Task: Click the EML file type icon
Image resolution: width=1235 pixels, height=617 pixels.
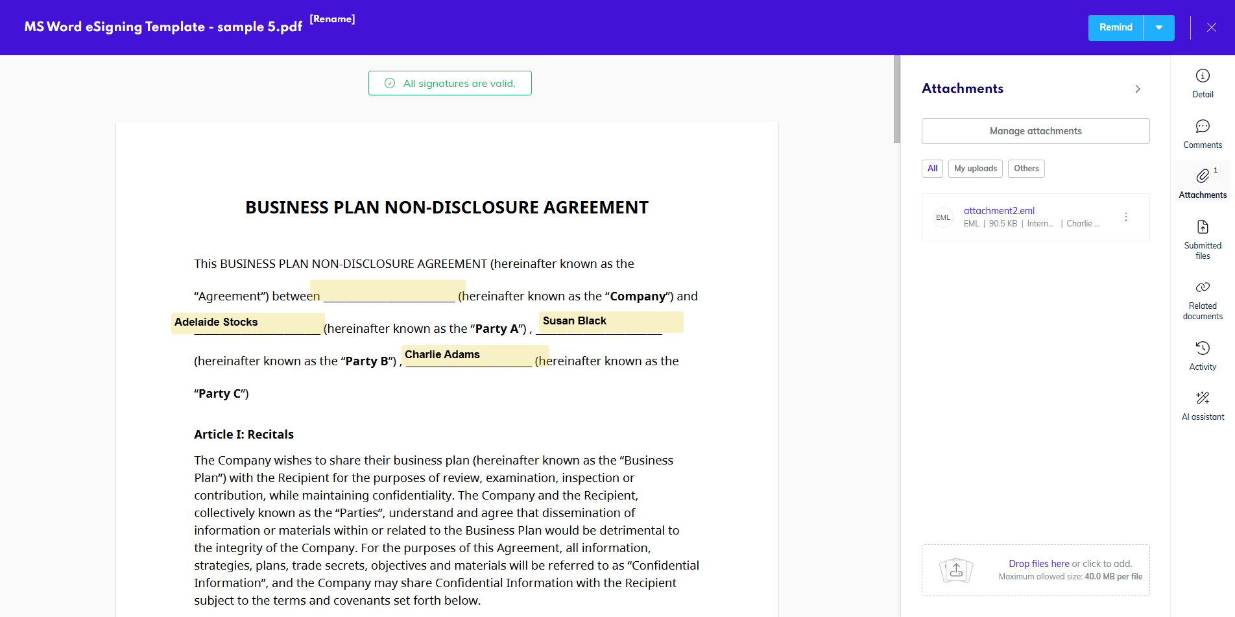Action: (x=942, y=217)
